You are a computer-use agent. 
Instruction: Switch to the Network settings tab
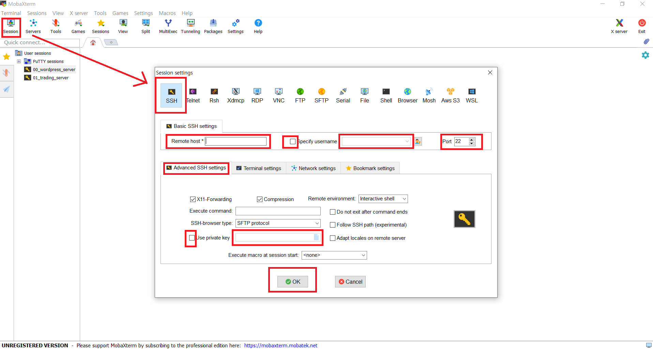pos(314,168)
